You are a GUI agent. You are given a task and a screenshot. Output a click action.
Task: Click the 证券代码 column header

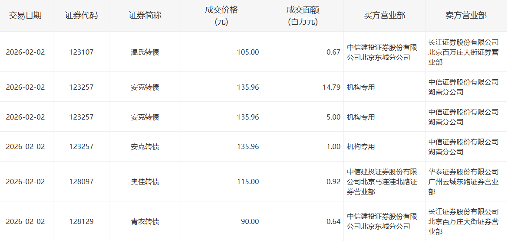coord(81,16)
